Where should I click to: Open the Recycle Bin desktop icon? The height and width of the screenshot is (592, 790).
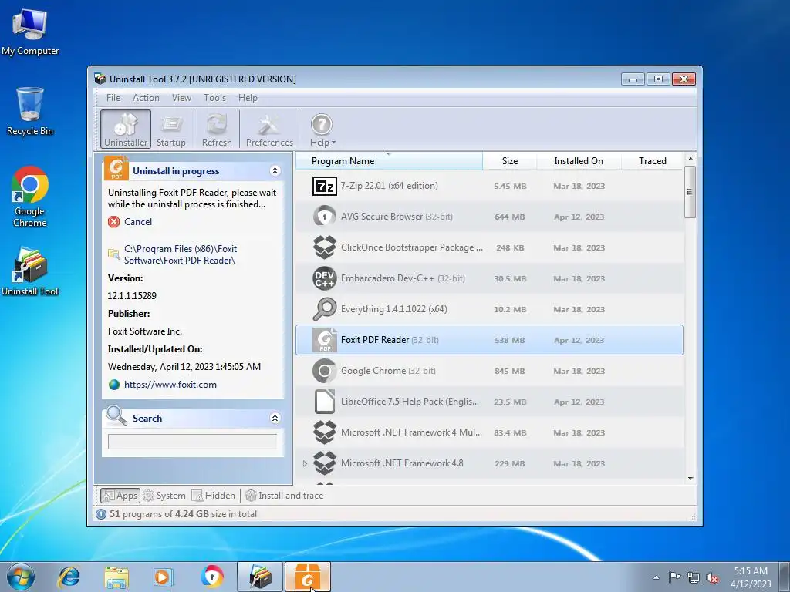point(30,112)
